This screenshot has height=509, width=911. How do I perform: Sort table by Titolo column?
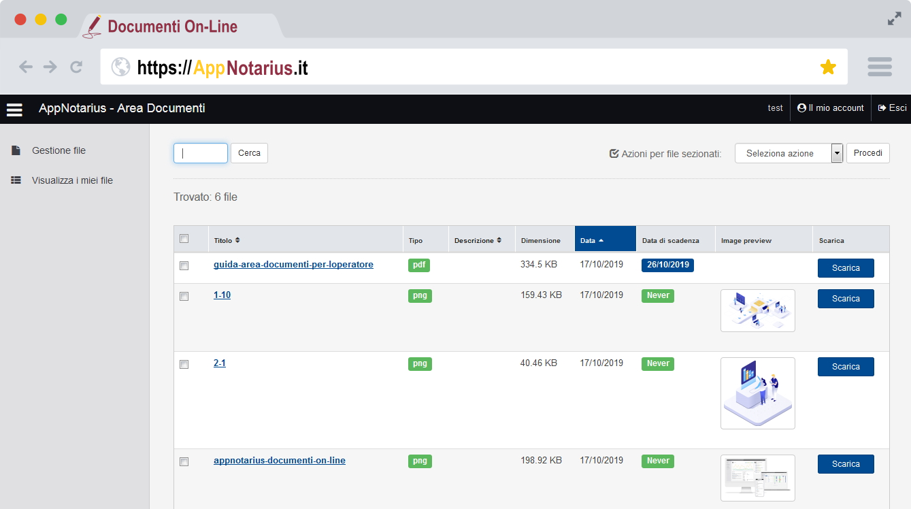[227, 241]
